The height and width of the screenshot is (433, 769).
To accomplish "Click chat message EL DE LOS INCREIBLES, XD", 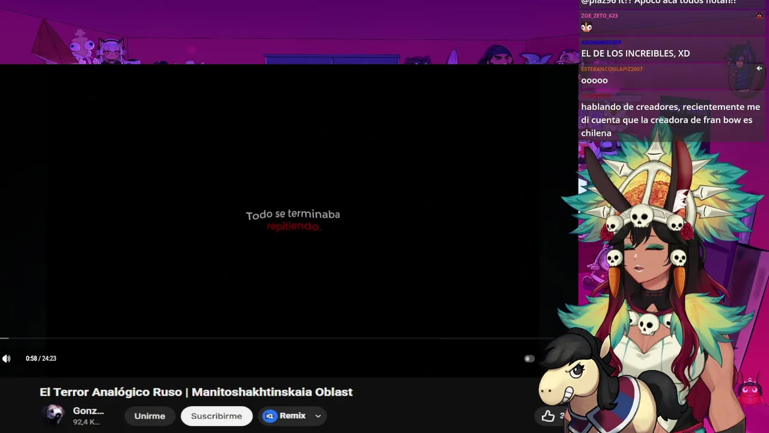I will [635, 54].
